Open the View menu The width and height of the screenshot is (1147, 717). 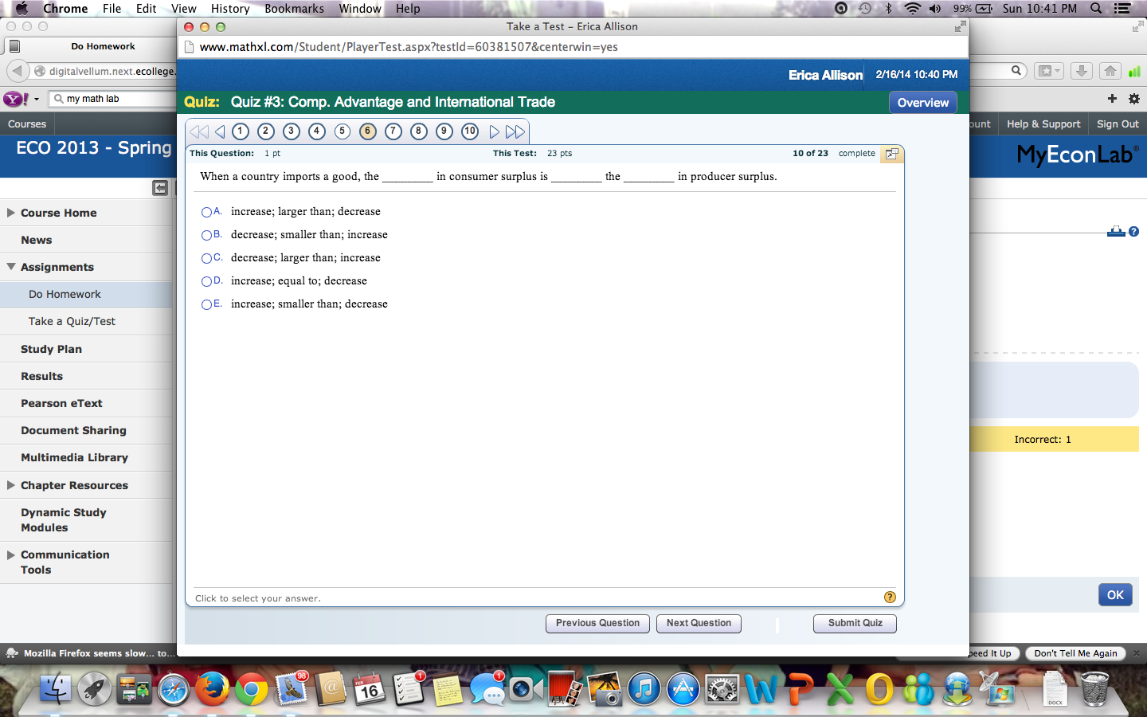(x=183, y=9)
